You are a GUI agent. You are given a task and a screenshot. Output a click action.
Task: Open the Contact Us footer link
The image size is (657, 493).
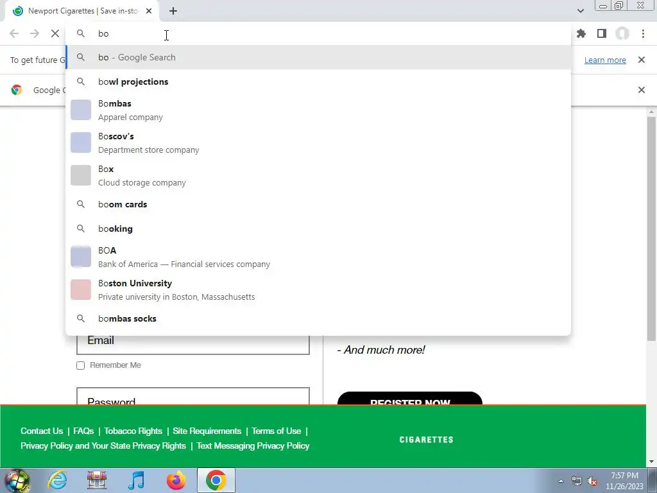42,431
